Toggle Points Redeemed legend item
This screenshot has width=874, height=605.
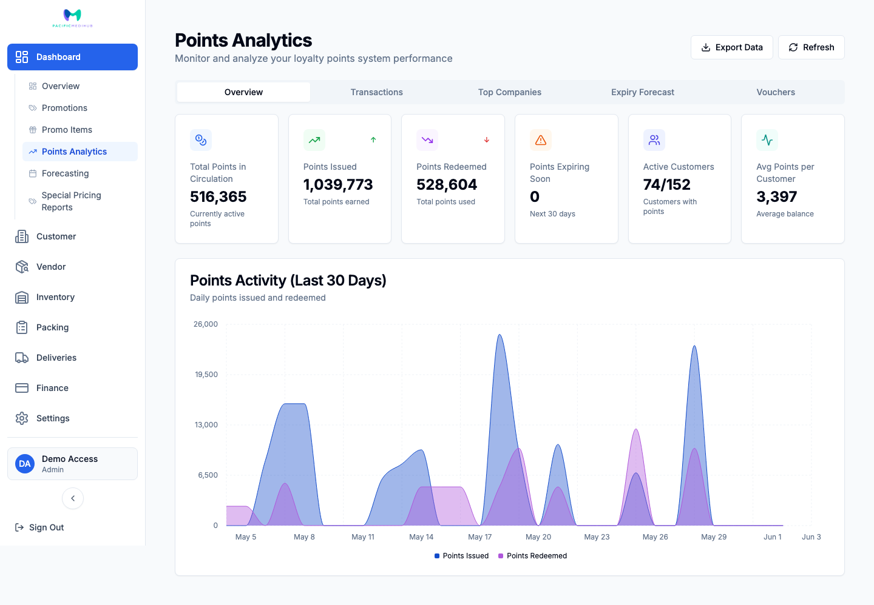coord(533,556)
